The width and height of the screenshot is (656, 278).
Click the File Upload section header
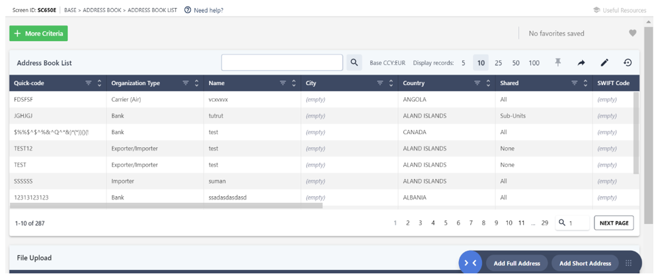point(34,258)
